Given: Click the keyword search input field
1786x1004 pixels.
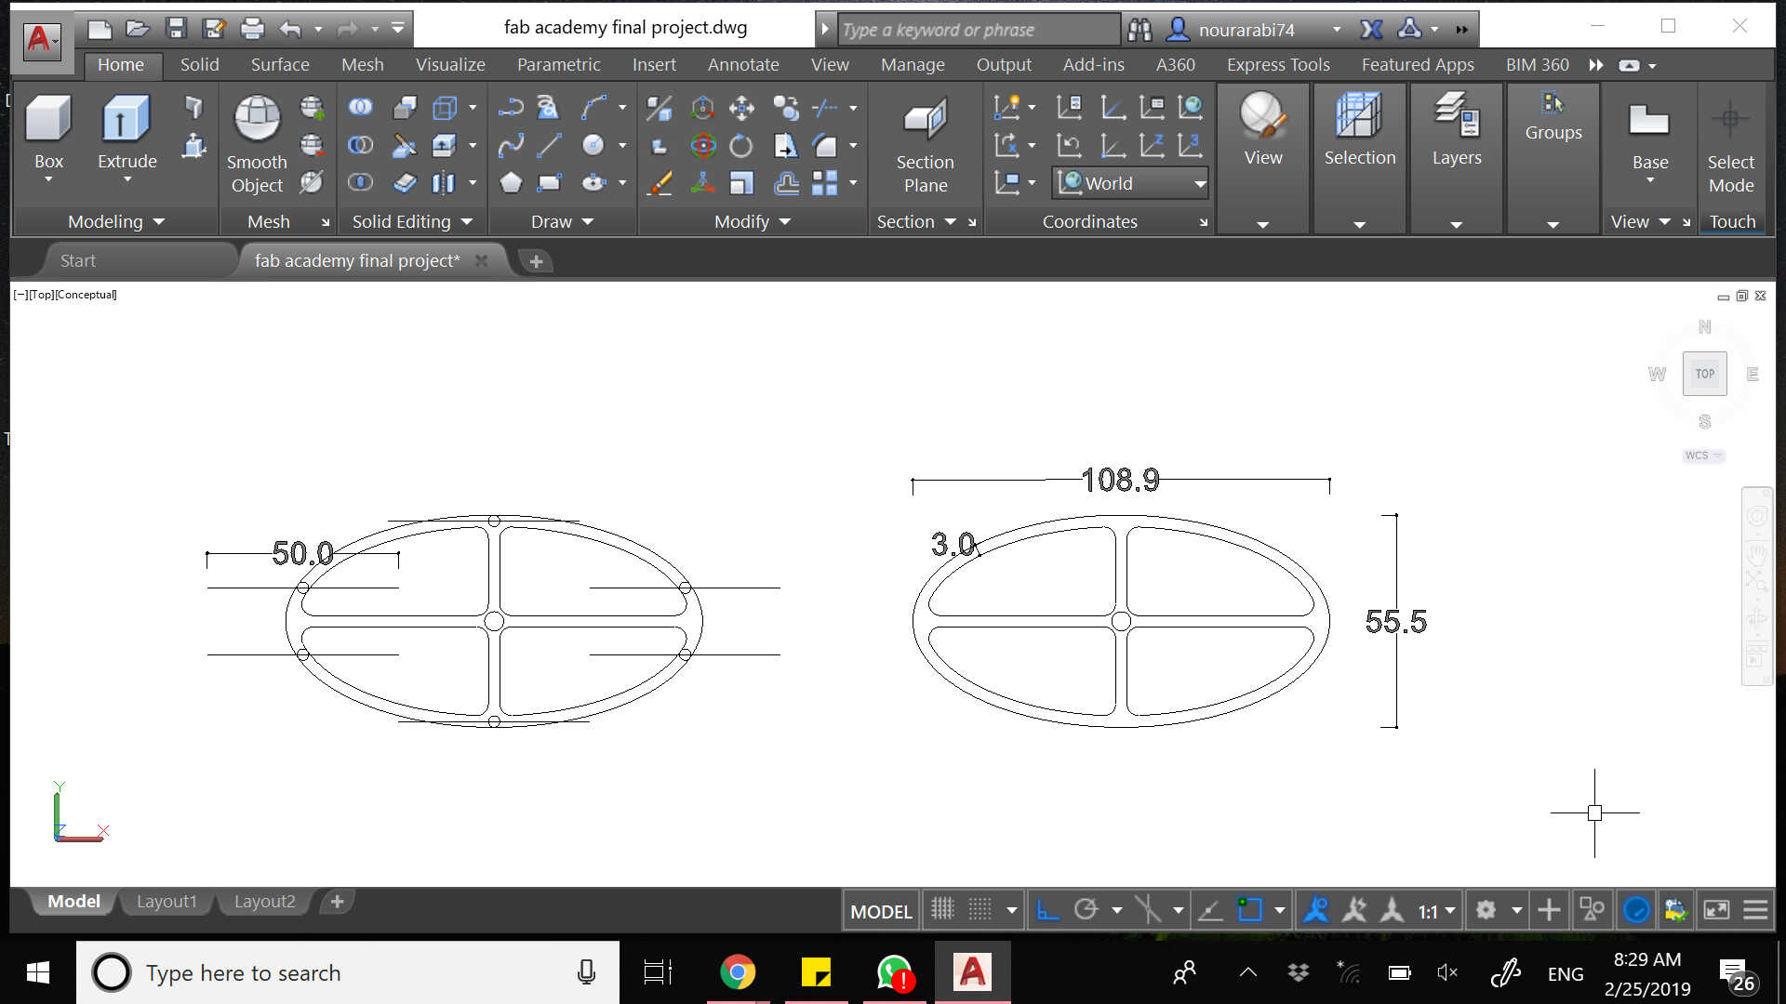Looking at the screenshot, I should click(977, 30).
